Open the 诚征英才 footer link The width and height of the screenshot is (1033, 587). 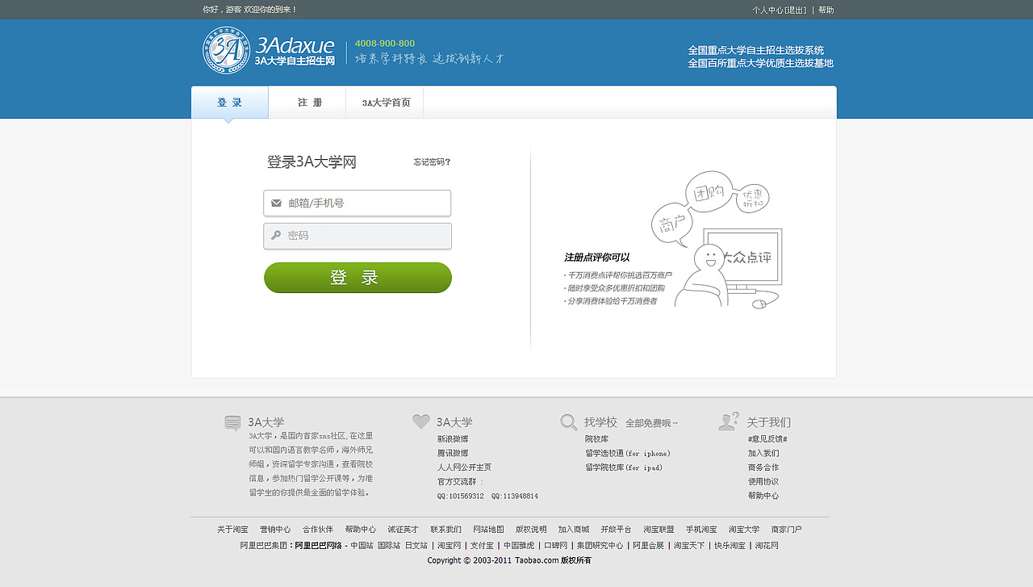403,530
